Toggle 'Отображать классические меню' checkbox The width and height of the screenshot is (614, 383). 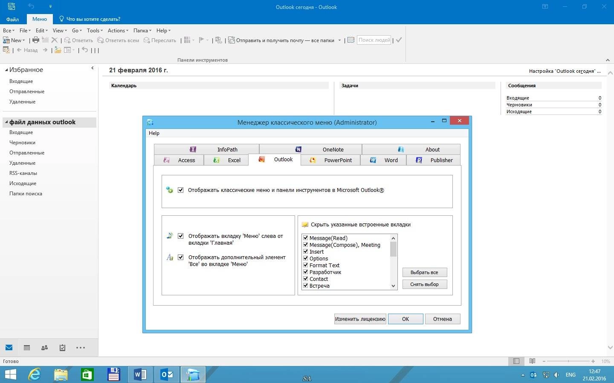click(181, 190)
